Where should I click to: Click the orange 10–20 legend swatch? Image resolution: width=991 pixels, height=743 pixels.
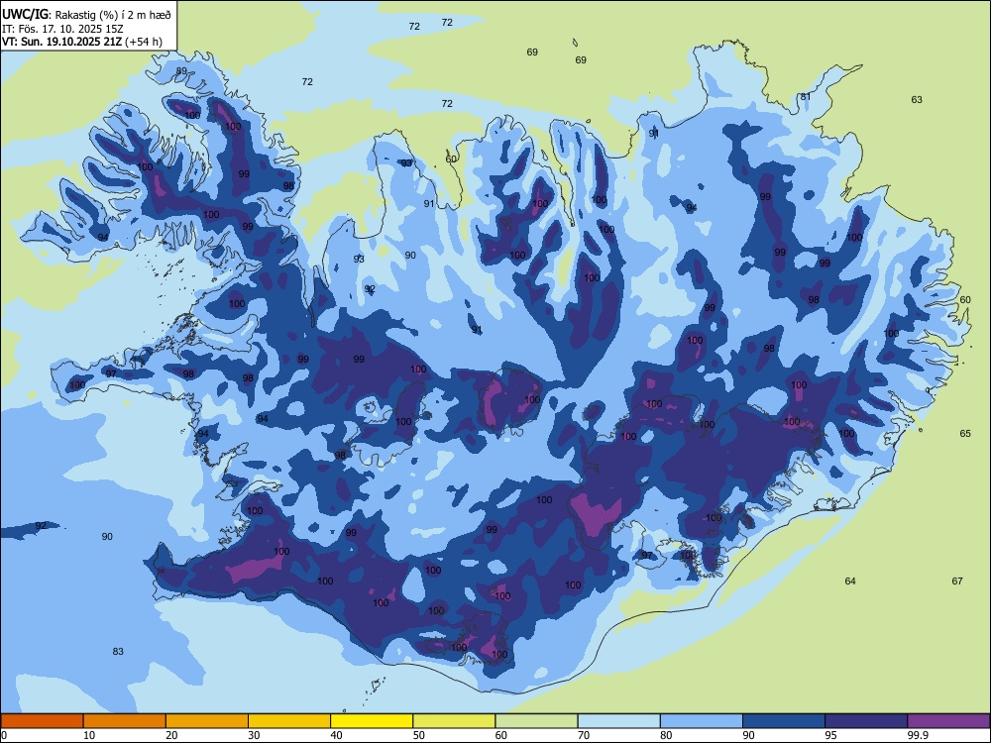point(125,721)
